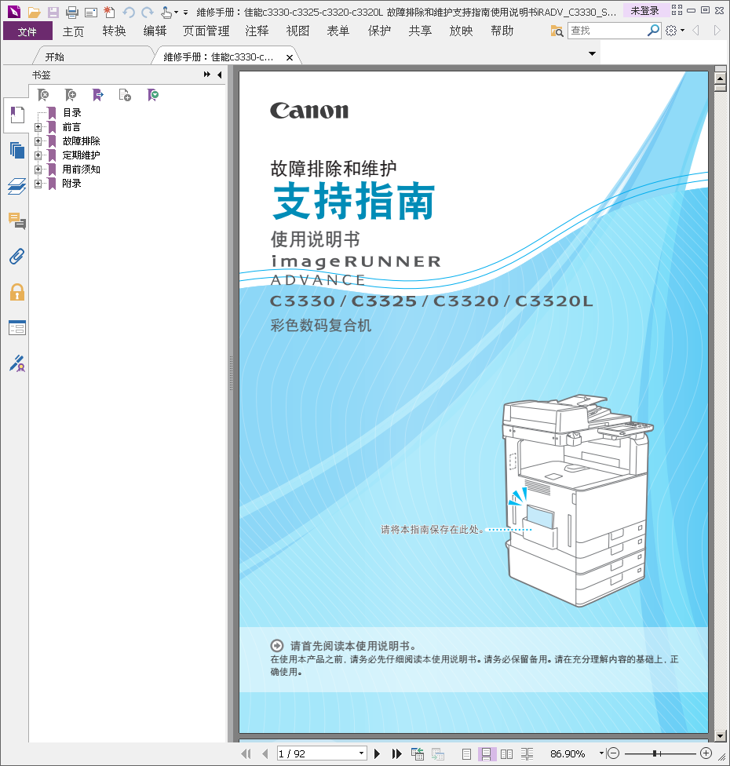Click the page number input box
730x766 pixels.
(x=318, y=753)
